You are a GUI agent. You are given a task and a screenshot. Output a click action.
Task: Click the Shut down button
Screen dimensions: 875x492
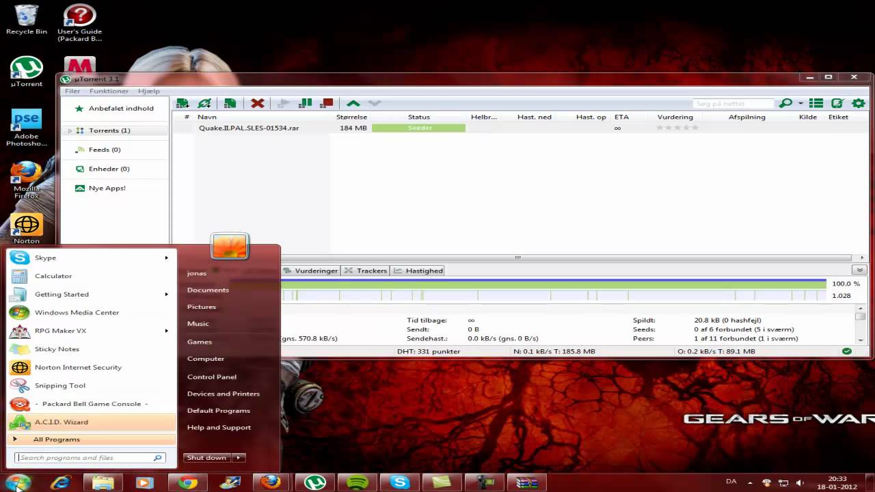[207, 458]
